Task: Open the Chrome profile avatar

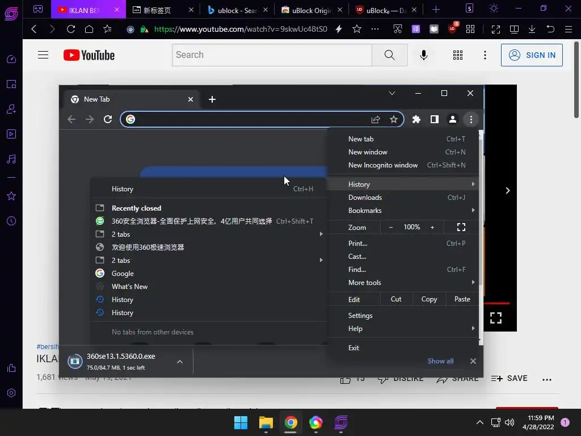Action: pyautogui.click(x=452, y=119)
